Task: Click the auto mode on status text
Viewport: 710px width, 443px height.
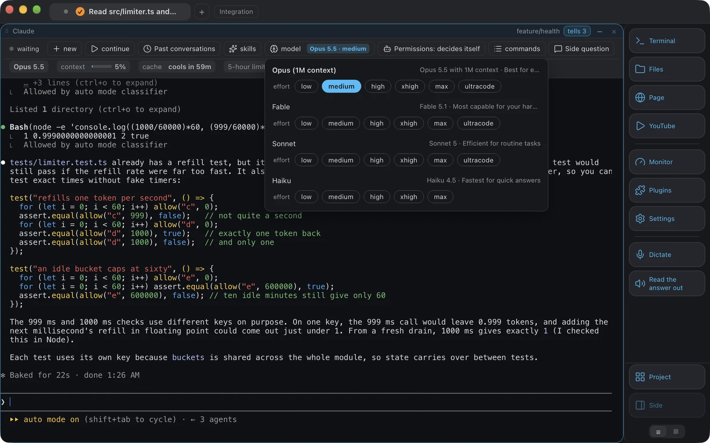Action: (51, 420)
